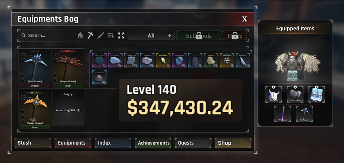Select the Velchire crystal item
Viewport: 344px width, 163px height.
click(163, 60)
